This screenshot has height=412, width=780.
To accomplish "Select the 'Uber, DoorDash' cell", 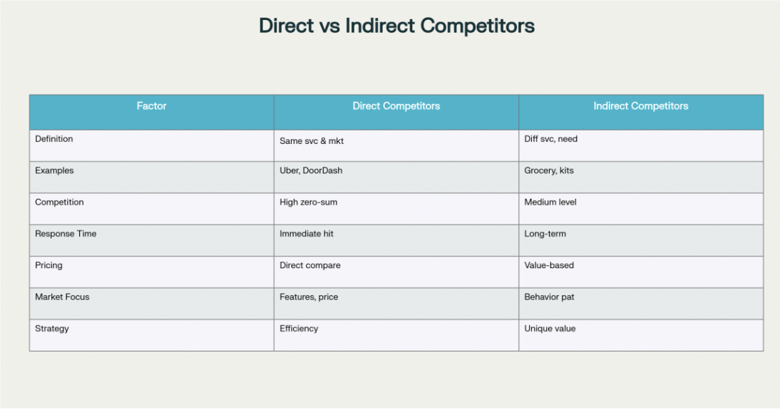I will [311, 171].
